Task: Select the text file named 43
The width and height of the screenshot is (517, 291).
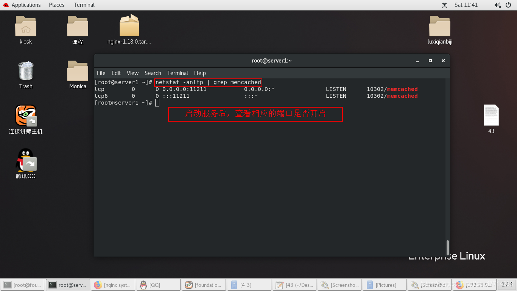Action: point(491,115)
